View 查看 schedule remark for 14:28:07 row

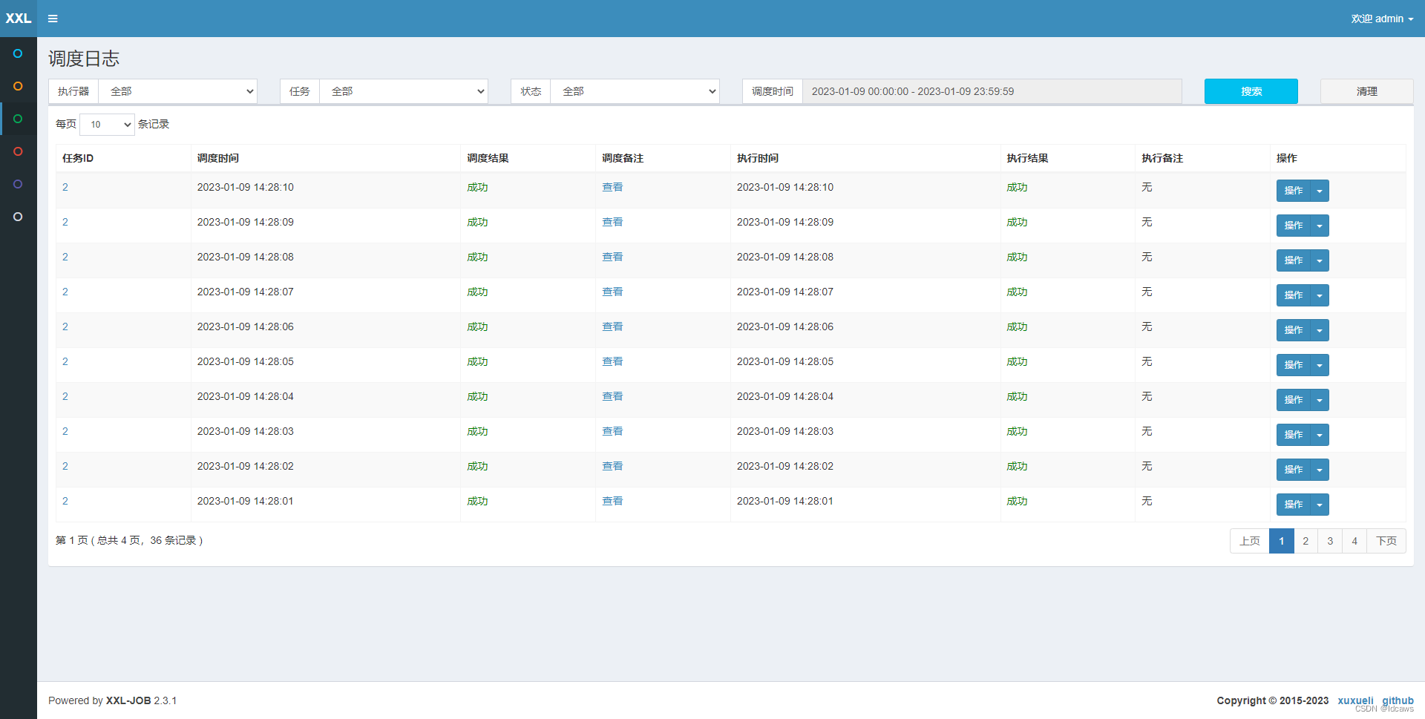tap(612, 292)
